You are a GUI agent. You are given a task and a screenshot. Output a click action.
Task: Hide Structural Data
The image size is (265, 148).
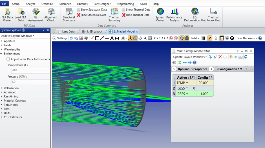click(x=91, y=15)
